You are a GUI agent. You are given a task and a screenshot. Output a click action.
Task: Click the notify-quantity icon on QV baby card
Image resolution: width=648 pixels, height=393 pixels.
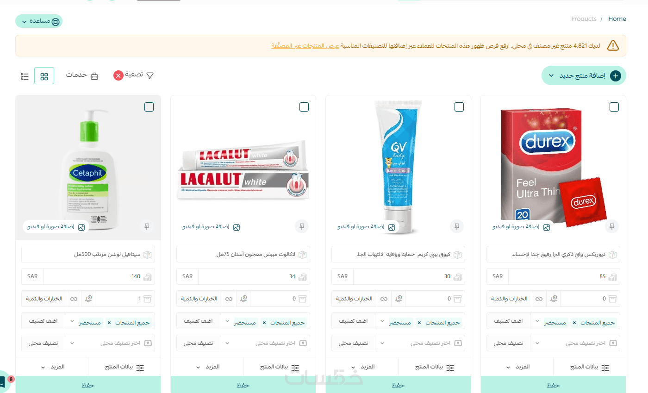pyautogui.click(x=399, y=299)
